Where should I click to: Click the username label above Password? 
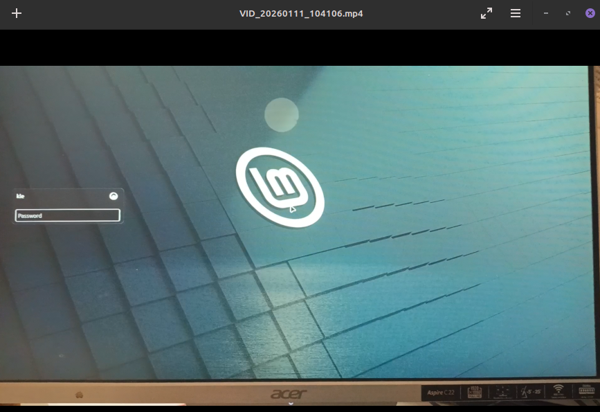(x=21, y=196)
